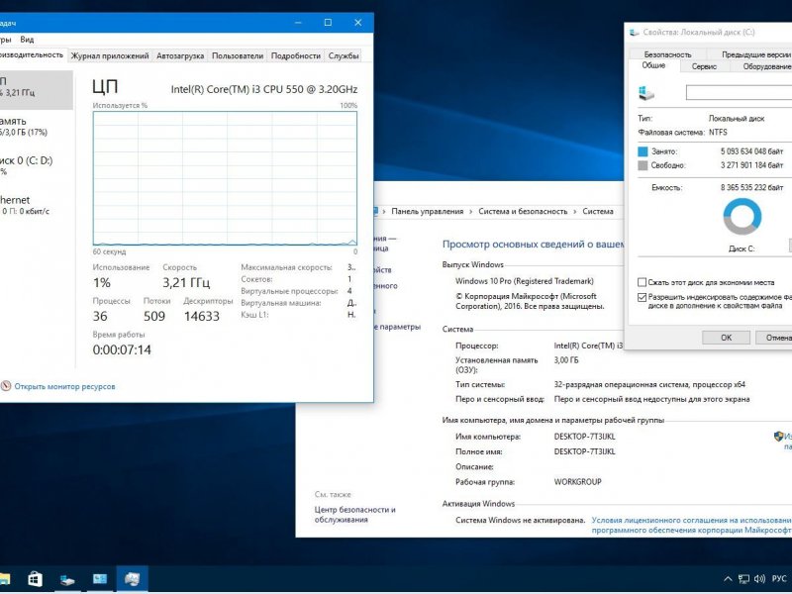Open license agreement terms link
This screenshot has height=594, width=792.
pyautogui.click(x=691, y=525)
